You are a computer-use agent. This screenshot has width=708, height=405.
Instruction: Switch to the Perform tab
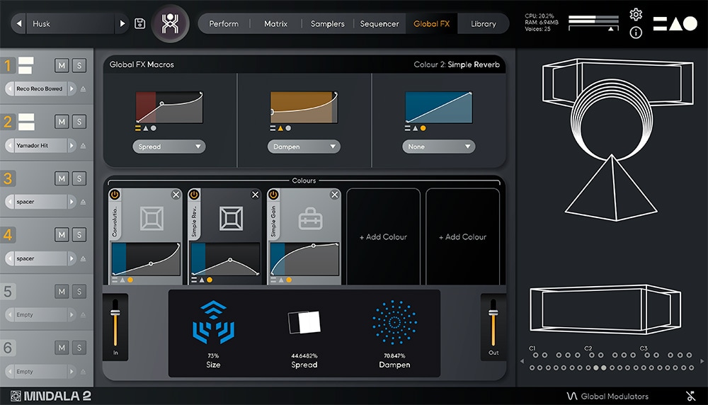coord(224,23)
